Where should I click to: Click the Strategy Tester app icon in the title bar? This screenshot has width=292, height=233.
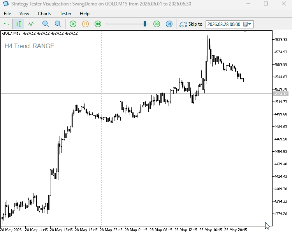point(6,4)
